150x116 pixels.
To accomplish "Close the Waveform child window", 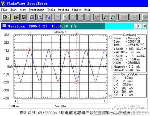I will pyautogui.click(x=145, y=26).
